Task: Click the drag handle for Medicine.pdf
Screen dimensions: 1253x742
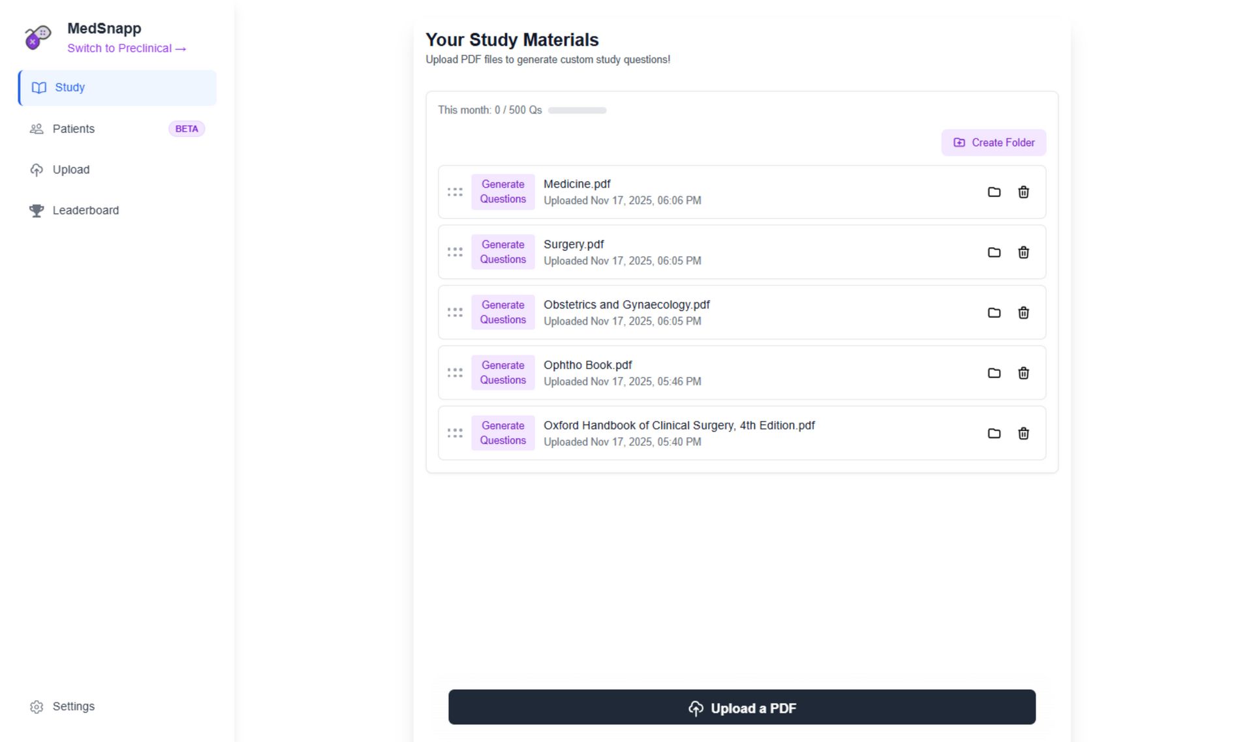Action: point(455,192)
